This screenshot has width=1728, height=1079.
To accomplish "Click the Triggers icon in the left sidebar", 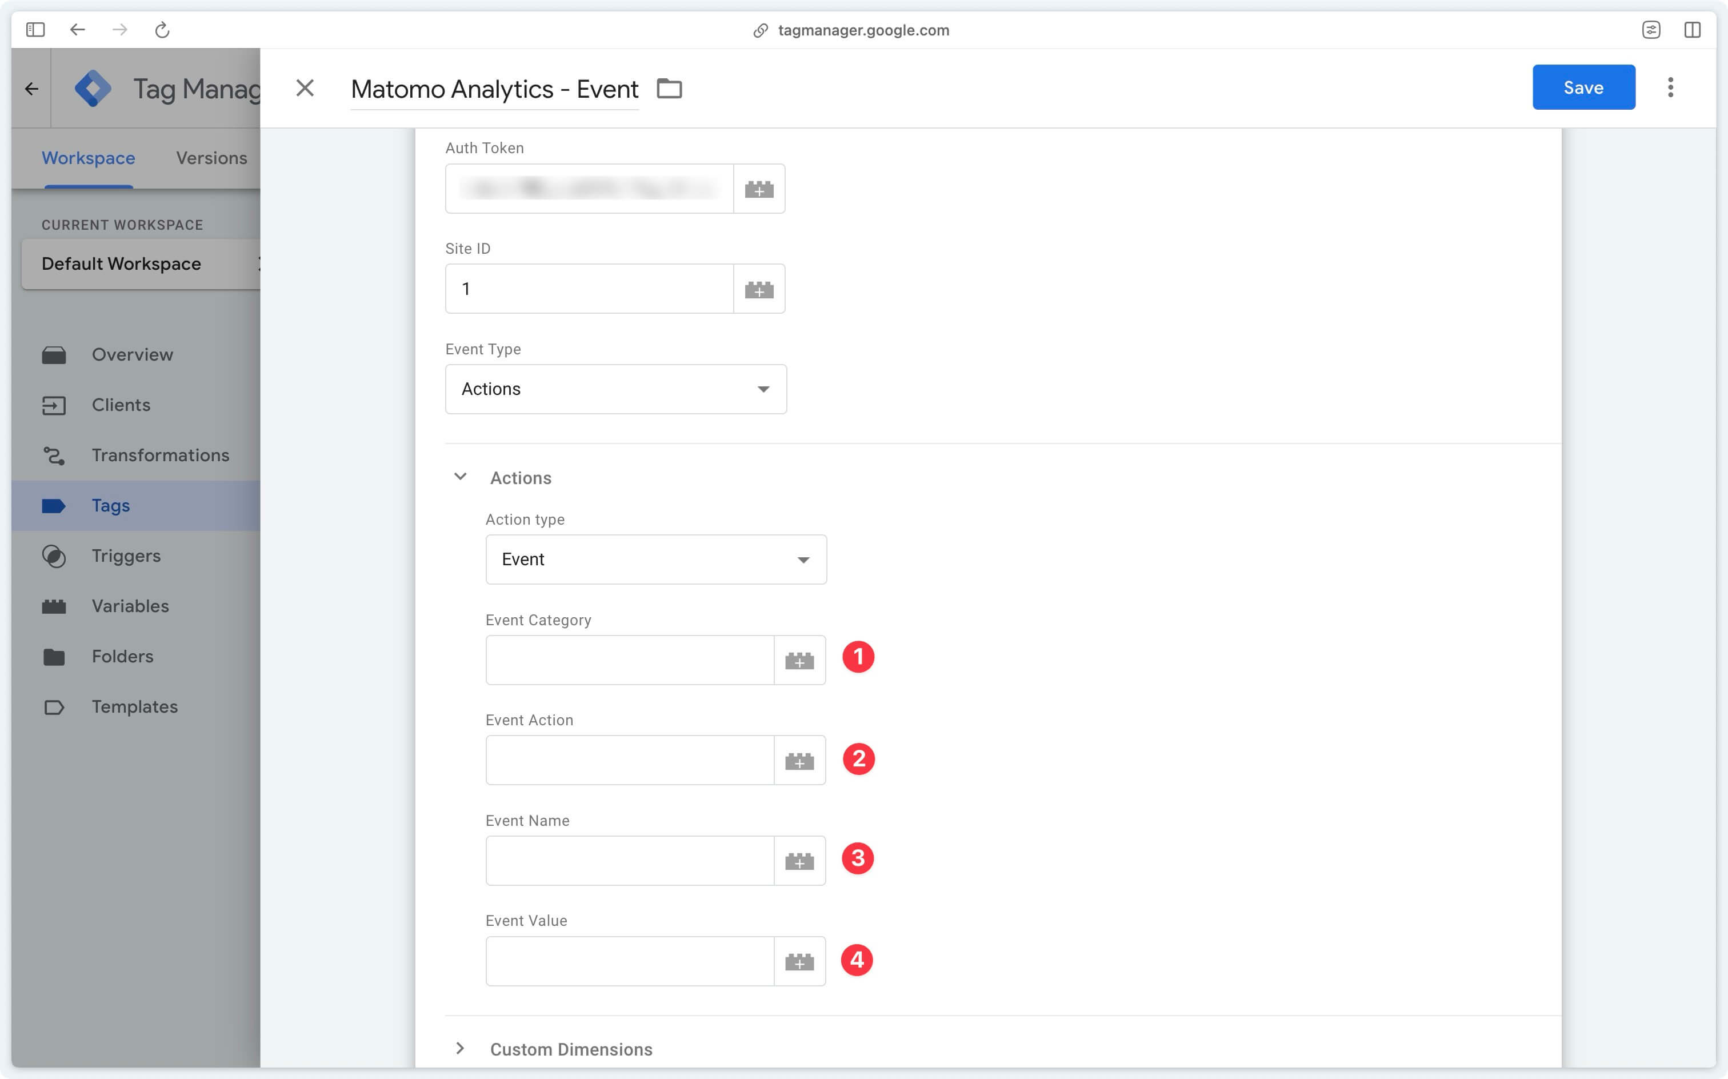I will (53, 556).
